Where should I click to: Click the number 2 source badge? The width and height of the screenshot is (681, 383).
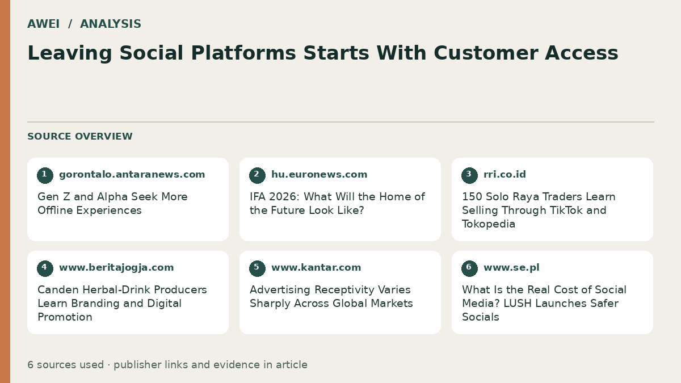(x=257, y=175)
